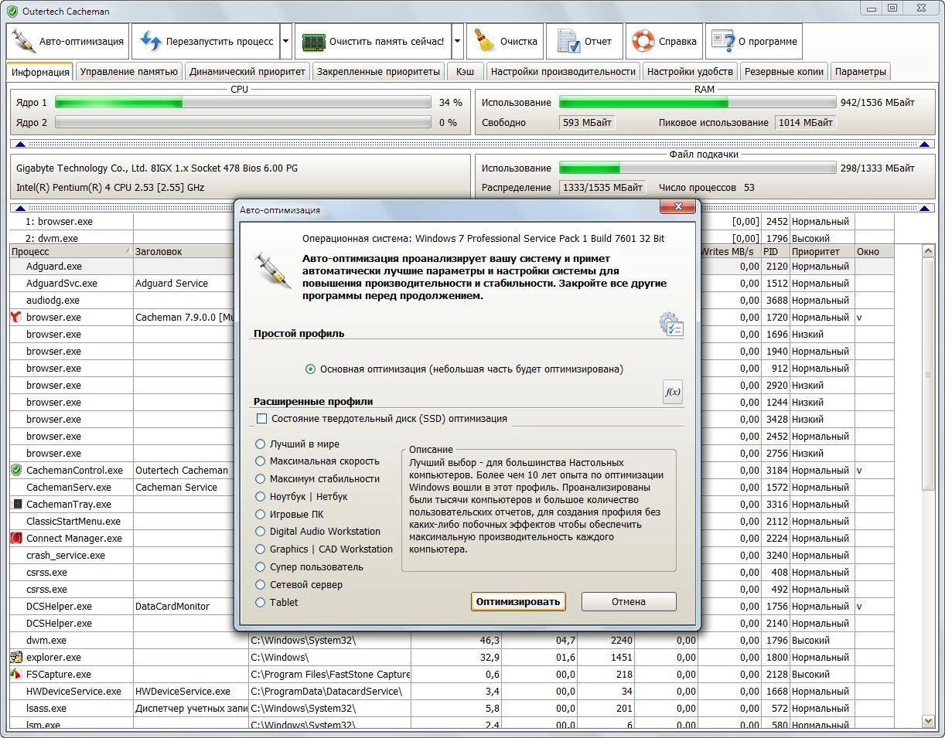Choose Graphics | CAD Workstation profile
The image size is (945, 738).
pos(260,549)
